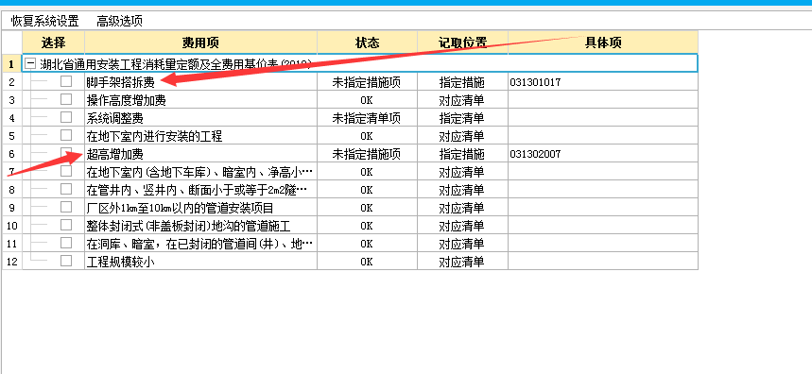Click 未指定清单项 status of 系统调整费
812x374 pixels.
366,118
